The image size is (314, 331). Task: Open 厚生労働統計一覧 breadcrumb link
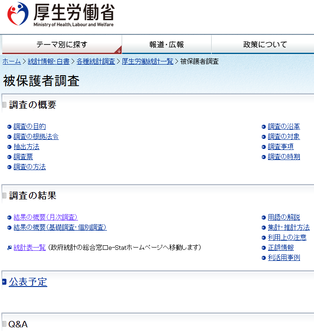(147, 61)
